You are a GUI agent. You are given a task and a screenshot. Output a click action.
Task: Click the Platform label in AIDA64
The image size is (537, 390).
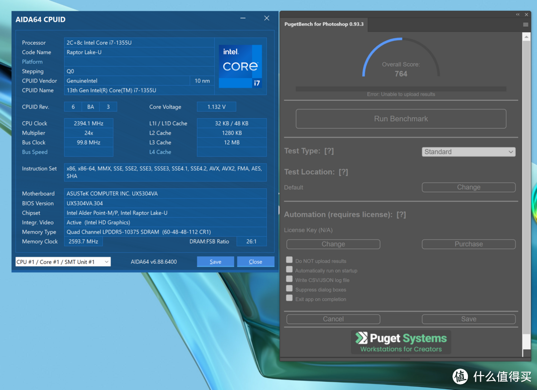[32, 62]
